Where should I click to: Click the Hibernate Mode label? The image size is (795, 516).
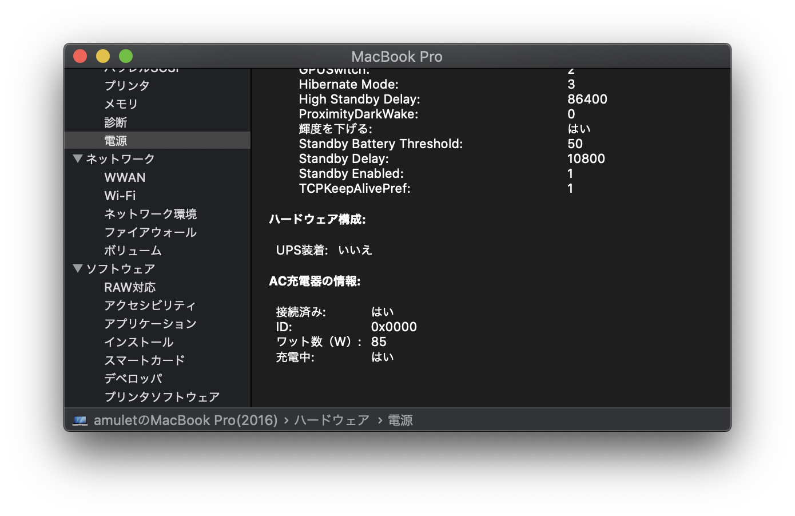coord(348,85)
